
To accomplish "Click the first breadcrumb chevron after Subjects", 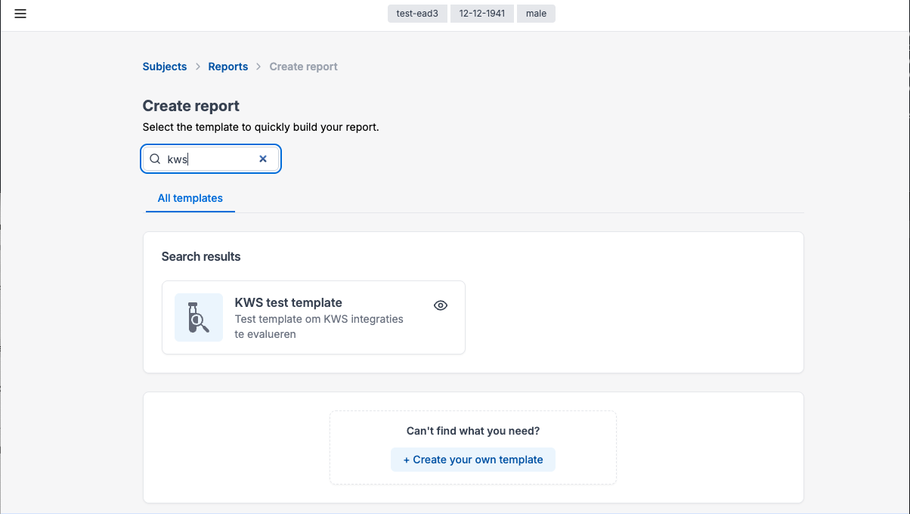I will tap(198, 67).
